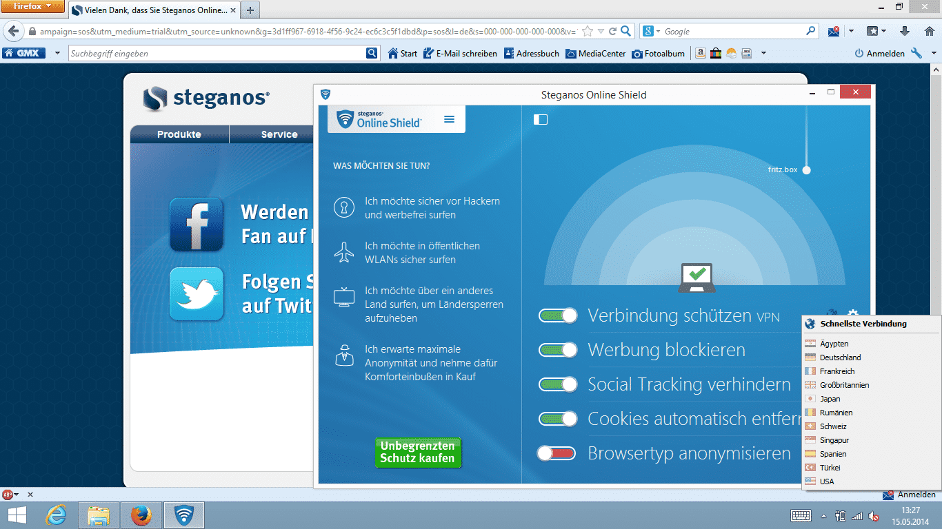This screenshot has width=942, height=529.
Task: Click the Facebook logo on the Steganos page
Action: pos(197,224)
